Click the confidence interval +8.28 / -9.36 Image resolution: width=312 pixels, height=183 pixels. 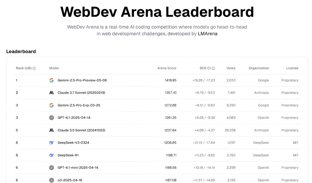pyautogui.click(x=205, y=118)
